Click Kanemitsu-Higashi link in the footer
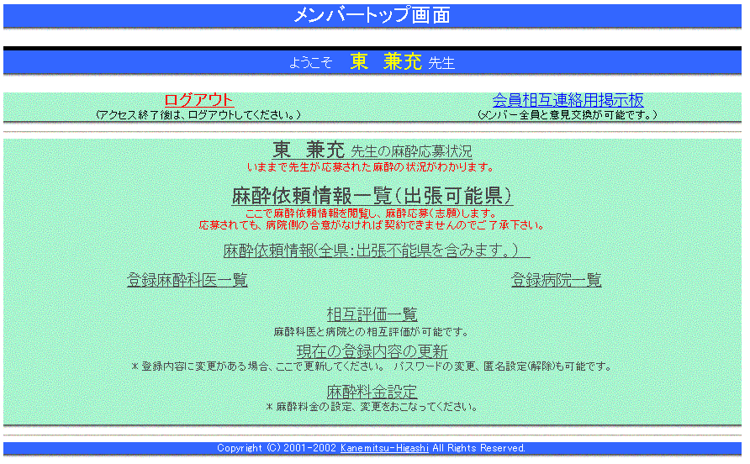 384,448
